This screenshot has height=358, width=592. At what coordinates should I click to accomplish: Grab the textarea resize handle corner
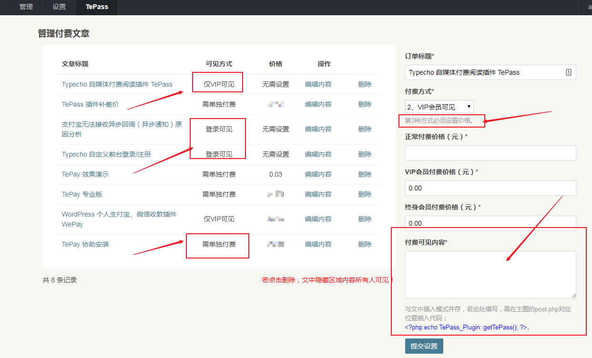click(573, 296)
